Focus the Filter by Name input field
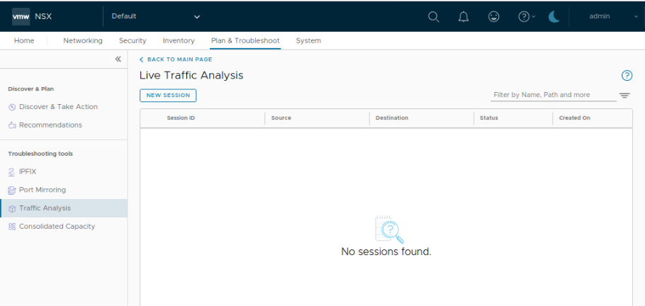Image resolution: width=645 pixels, height=306 pixels. [x=553, y=95]
